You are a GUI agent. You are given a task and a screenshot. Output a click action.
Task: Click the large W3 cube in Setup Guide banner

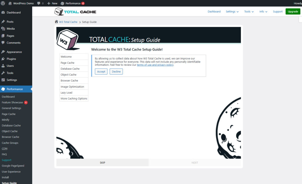[x=68, y=40]
